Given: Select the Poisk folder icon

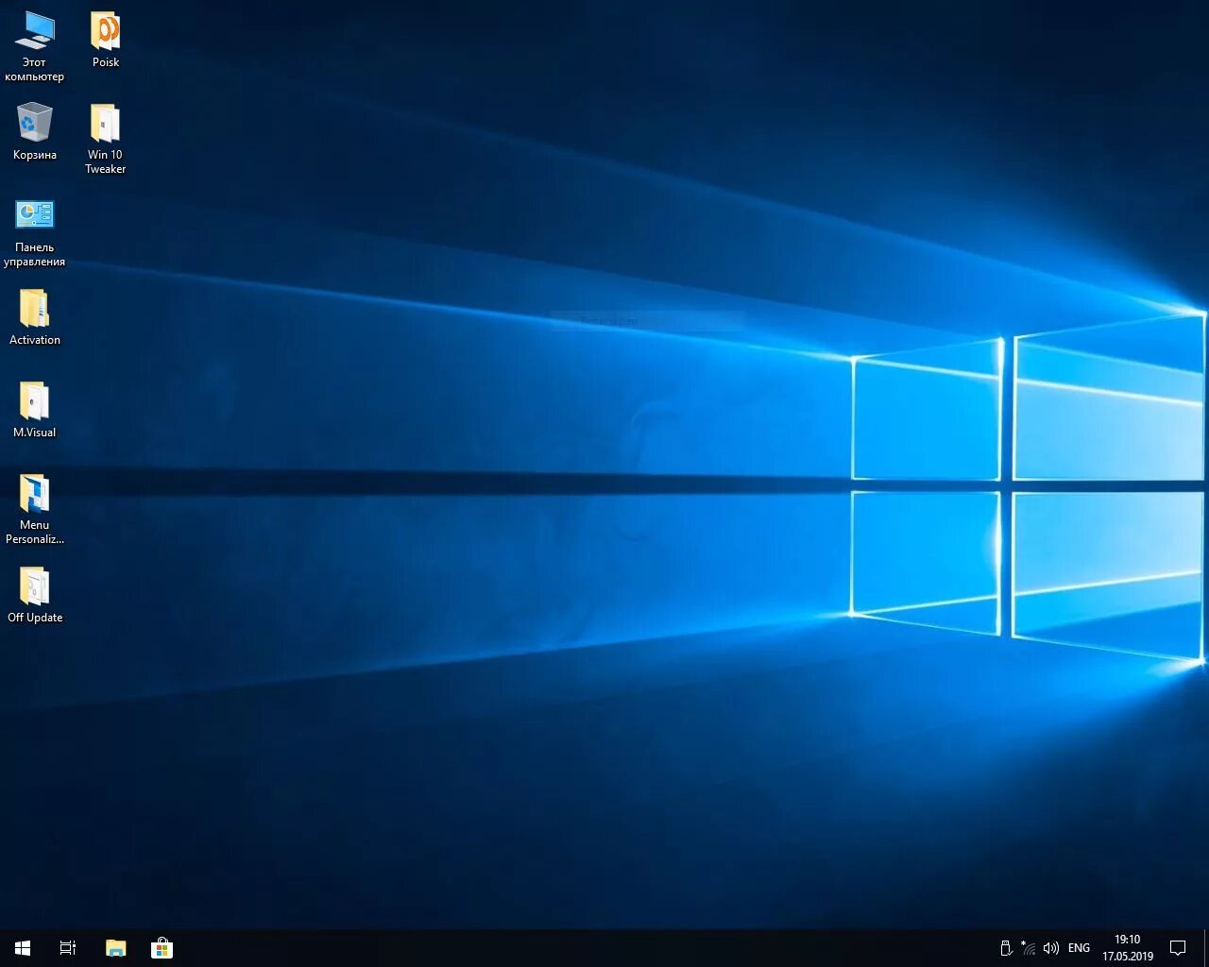Looking at the screenshot, I should [x=106, y=40].
